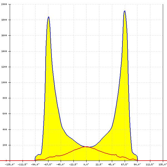
Task: Click the blue curve's tallest peak near 67.5°
Action: pos(125,11)
